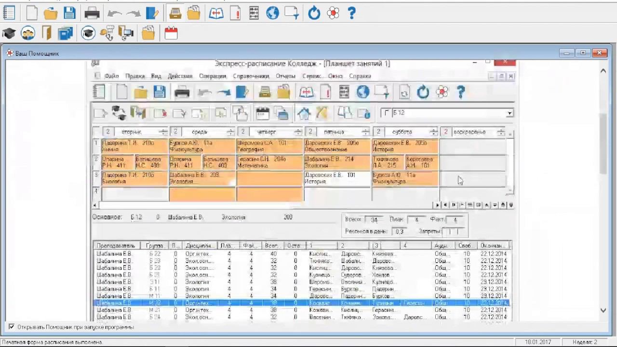
Task: Uncheck 'Открывать Помощник при запуске программы' checkbox
Action: [12, 327]
